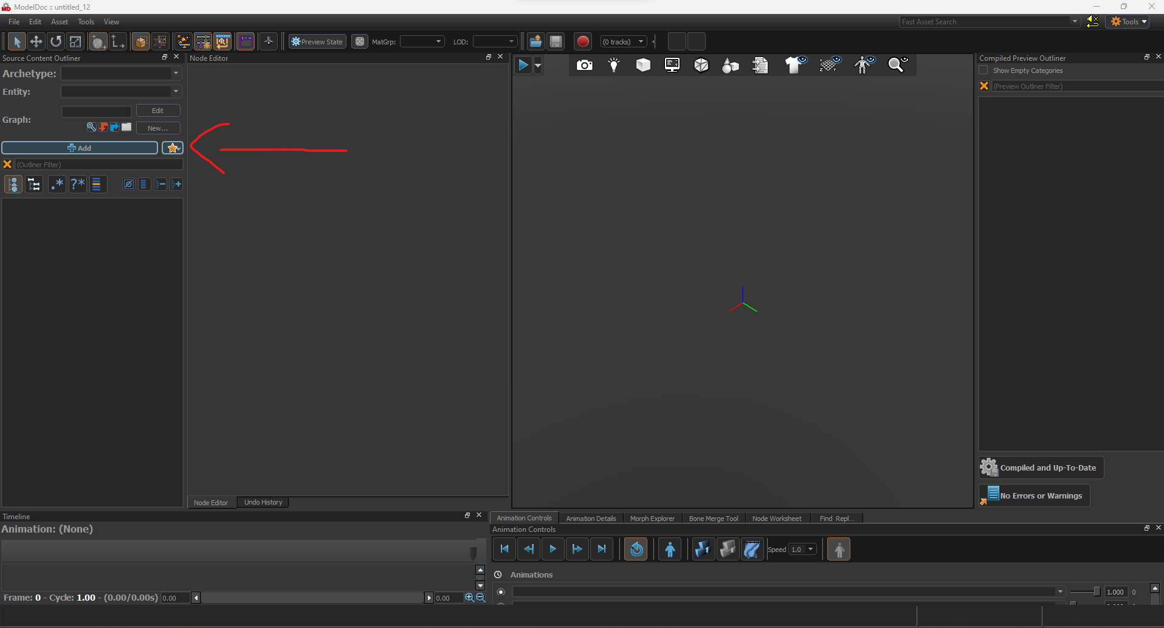Image resolution: width=1164 pixels, height=628 pixels.
Task: Toggle animation looping button
Action: tap(636, 550)
